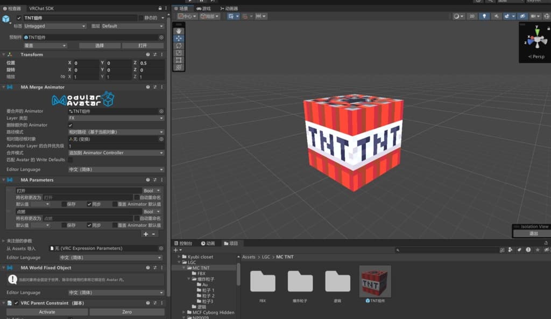551x319 pixels.
Task: Select the Scale tool in scene toolbar
Action: point(179,53)
